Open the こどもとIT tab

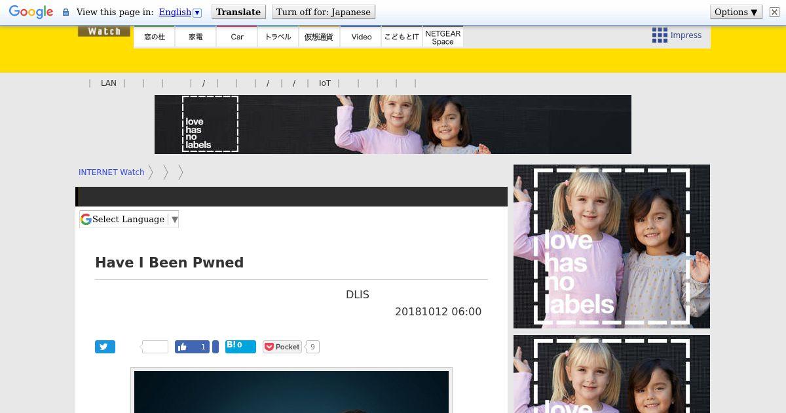tap(402, 37)
